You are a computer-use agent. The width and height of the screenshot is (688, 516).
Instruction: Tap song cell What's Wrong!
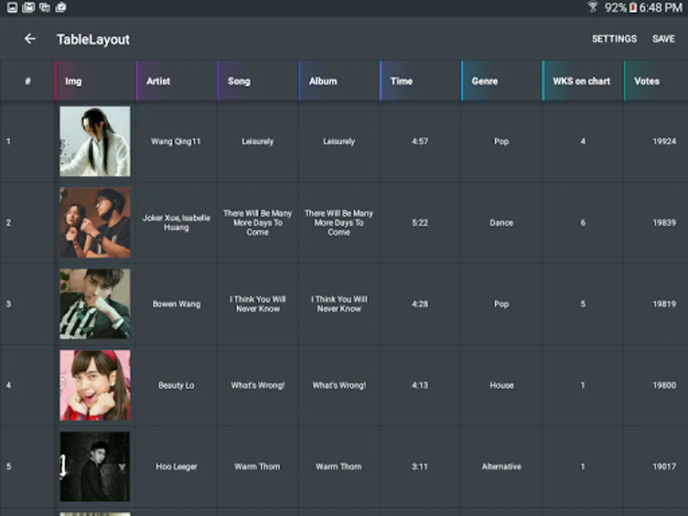[257, 385]
